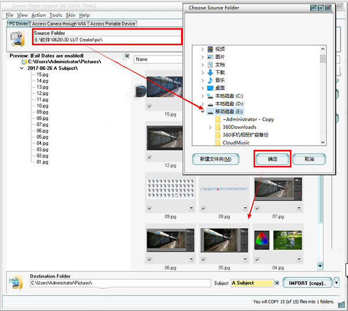This screenshot has height=311, width=348.
Task: Click the 确定 (OK) button
Action: point(273,159)
